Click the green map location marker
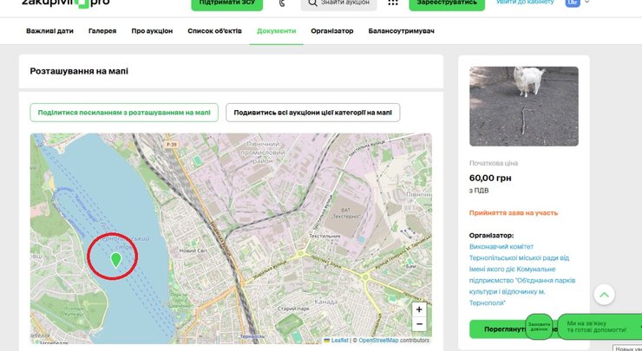This screenshot has width=642, height=351. pos(116,259)
